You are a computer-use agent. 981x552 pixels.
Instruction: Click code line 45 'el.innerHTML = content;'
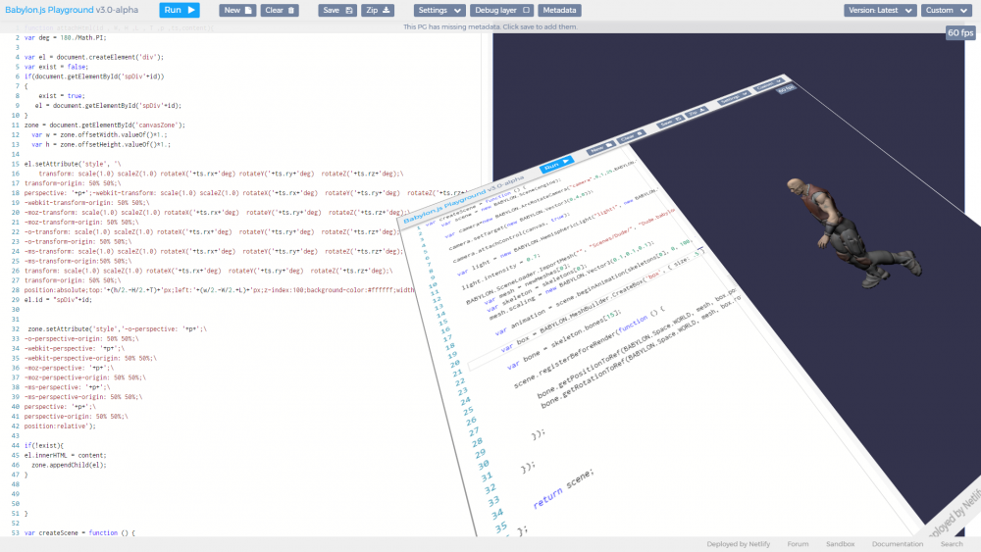point(65,455)
